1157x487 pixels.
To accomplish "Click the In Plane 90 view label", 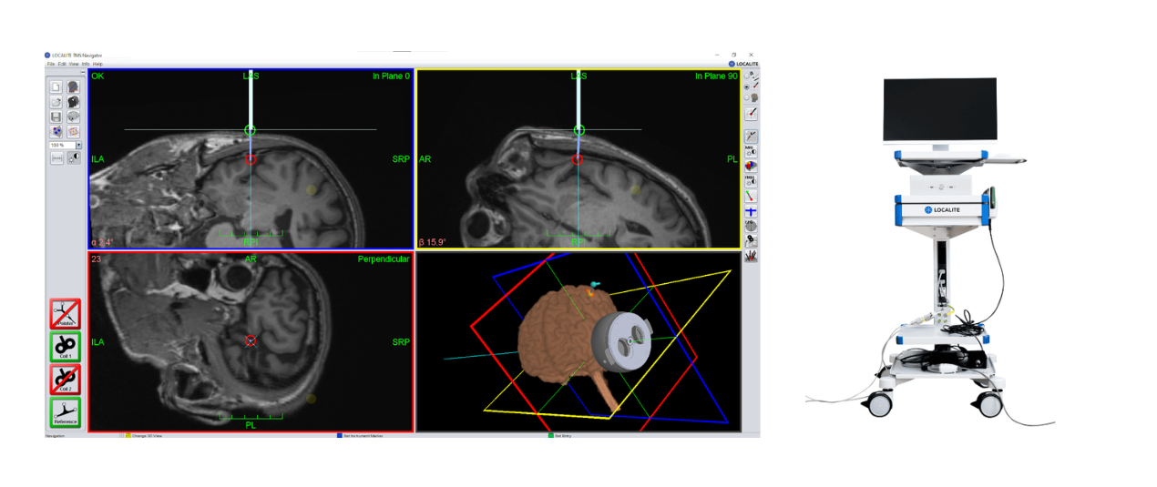I will pos(715,76).
